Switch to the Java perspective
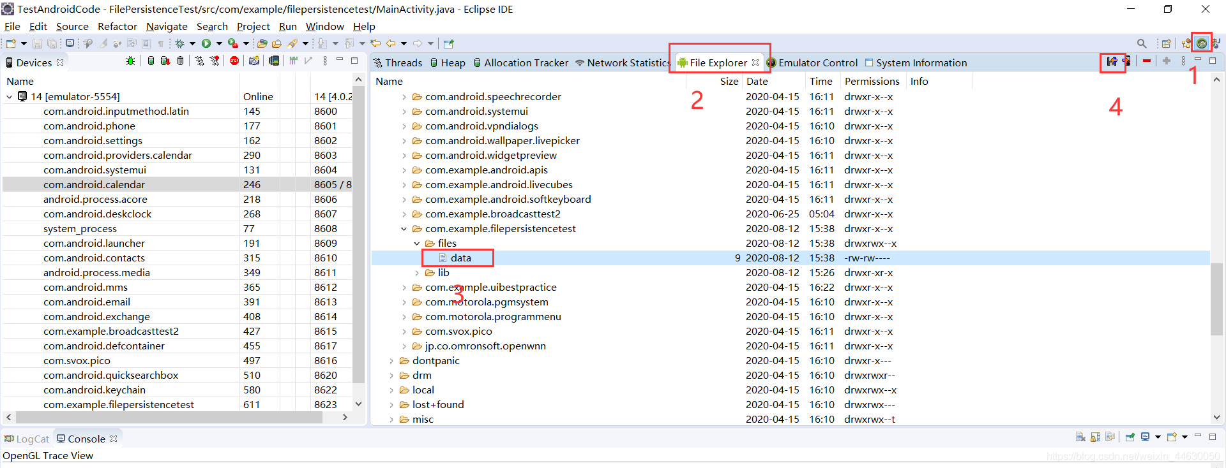 1217,43
